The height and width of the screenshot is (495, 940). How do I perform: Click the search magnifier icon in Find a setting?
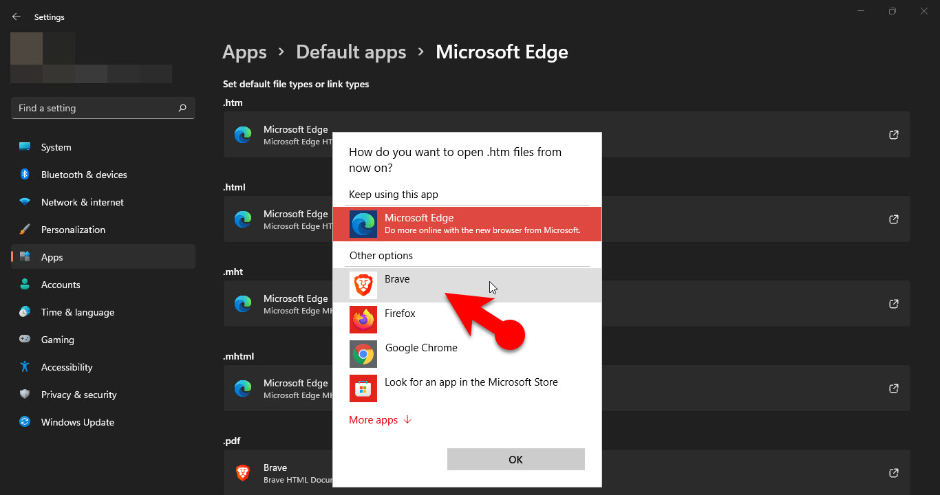[182, 108]
